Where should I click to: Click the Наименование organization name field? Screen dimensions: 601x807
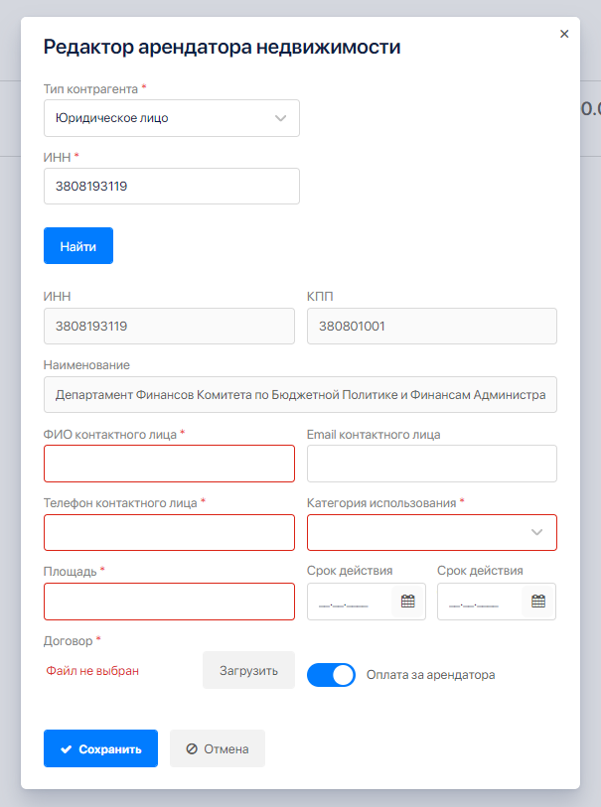click(x=300, y=394)
